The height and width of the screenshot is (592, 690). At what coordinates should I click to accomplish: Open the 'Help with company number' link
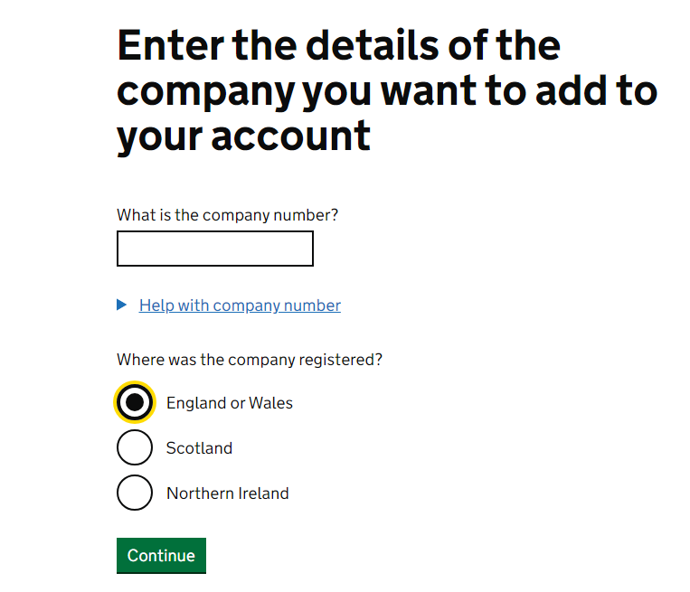240,305
